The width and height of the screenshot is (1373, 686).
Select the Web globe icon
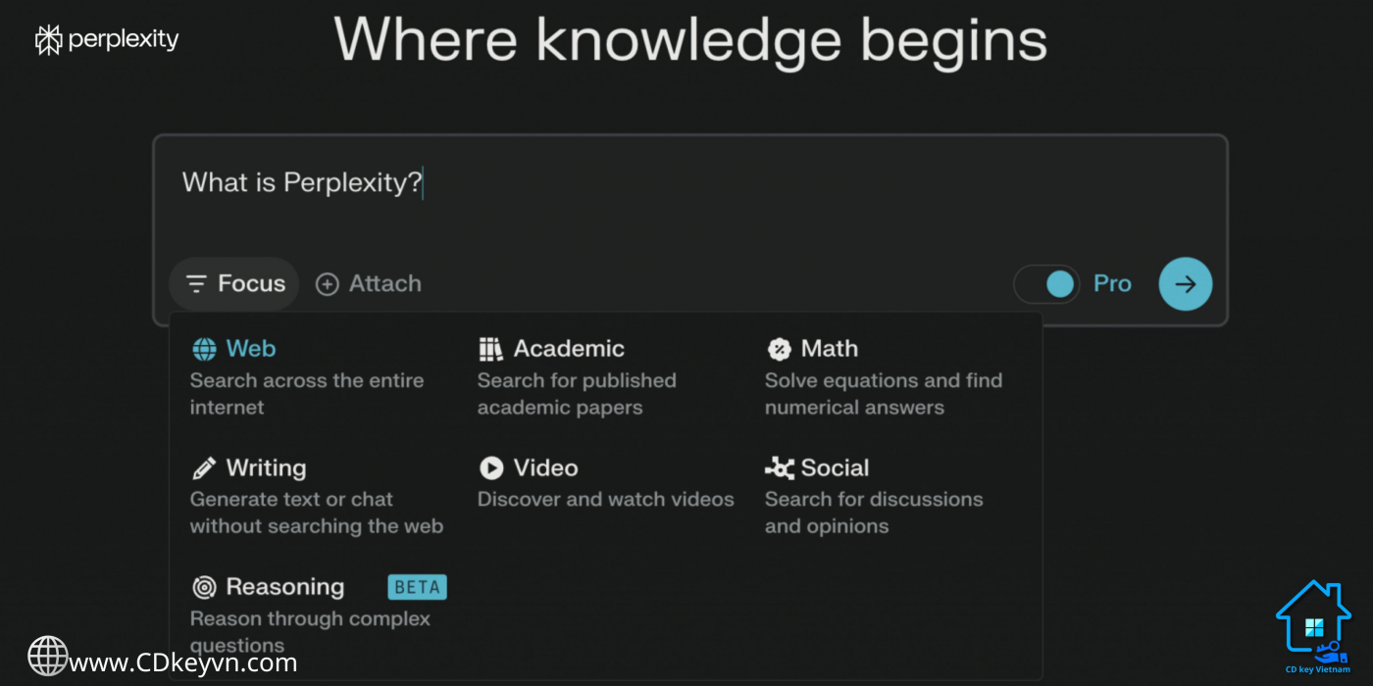[204, 349]
